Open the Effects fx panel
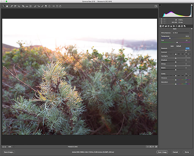The width and height of the screenshot is (194, 156). tap(177, 26)
